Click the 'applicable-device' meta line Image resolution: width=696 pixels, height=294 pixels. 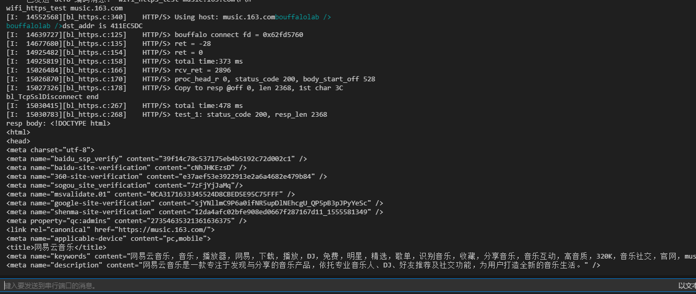(109, 239)
